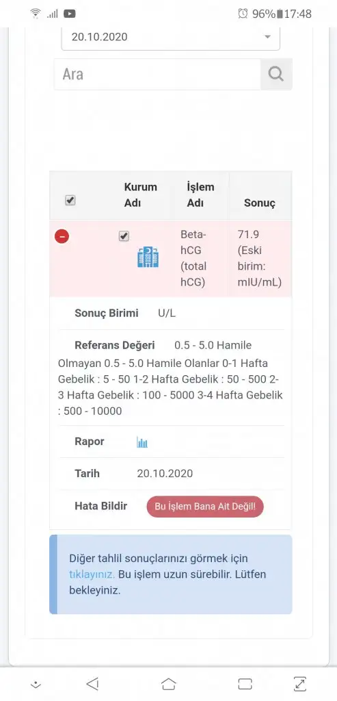Follow the tıklayınız link
The image size is (337, 701).
pos(92,574)
